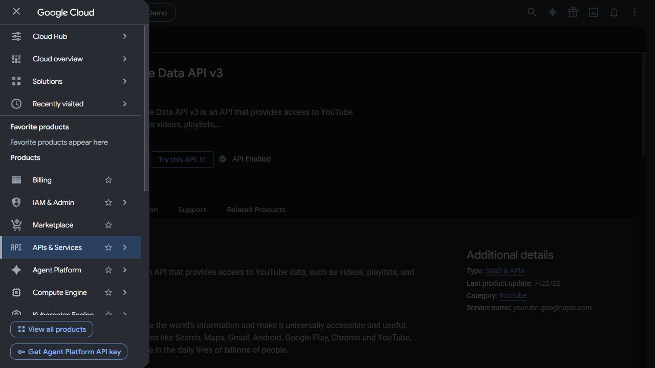Expand Cloud Hub submenu chevron
Image resolution: width=655 pixels, height=368 pixels.
[125, 36]
